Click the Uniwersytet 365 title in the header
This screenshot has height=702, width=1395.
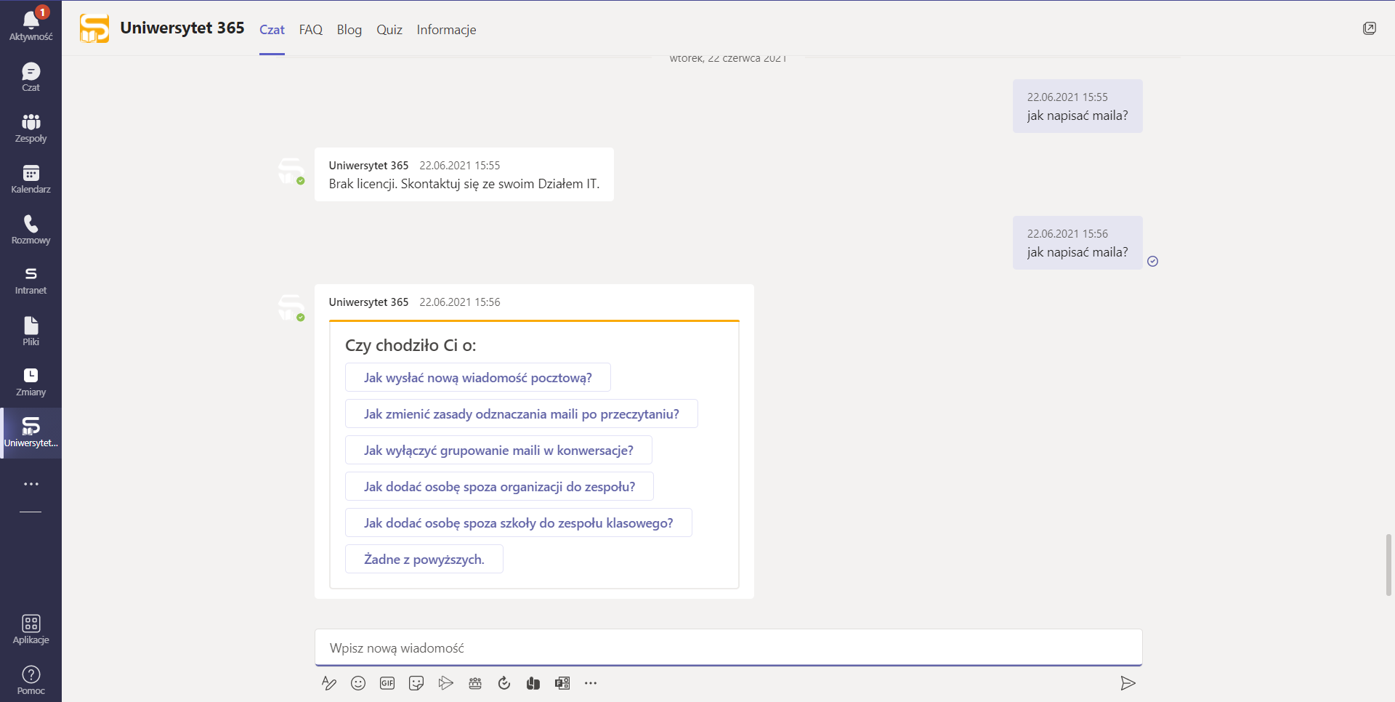pos(182,28)
